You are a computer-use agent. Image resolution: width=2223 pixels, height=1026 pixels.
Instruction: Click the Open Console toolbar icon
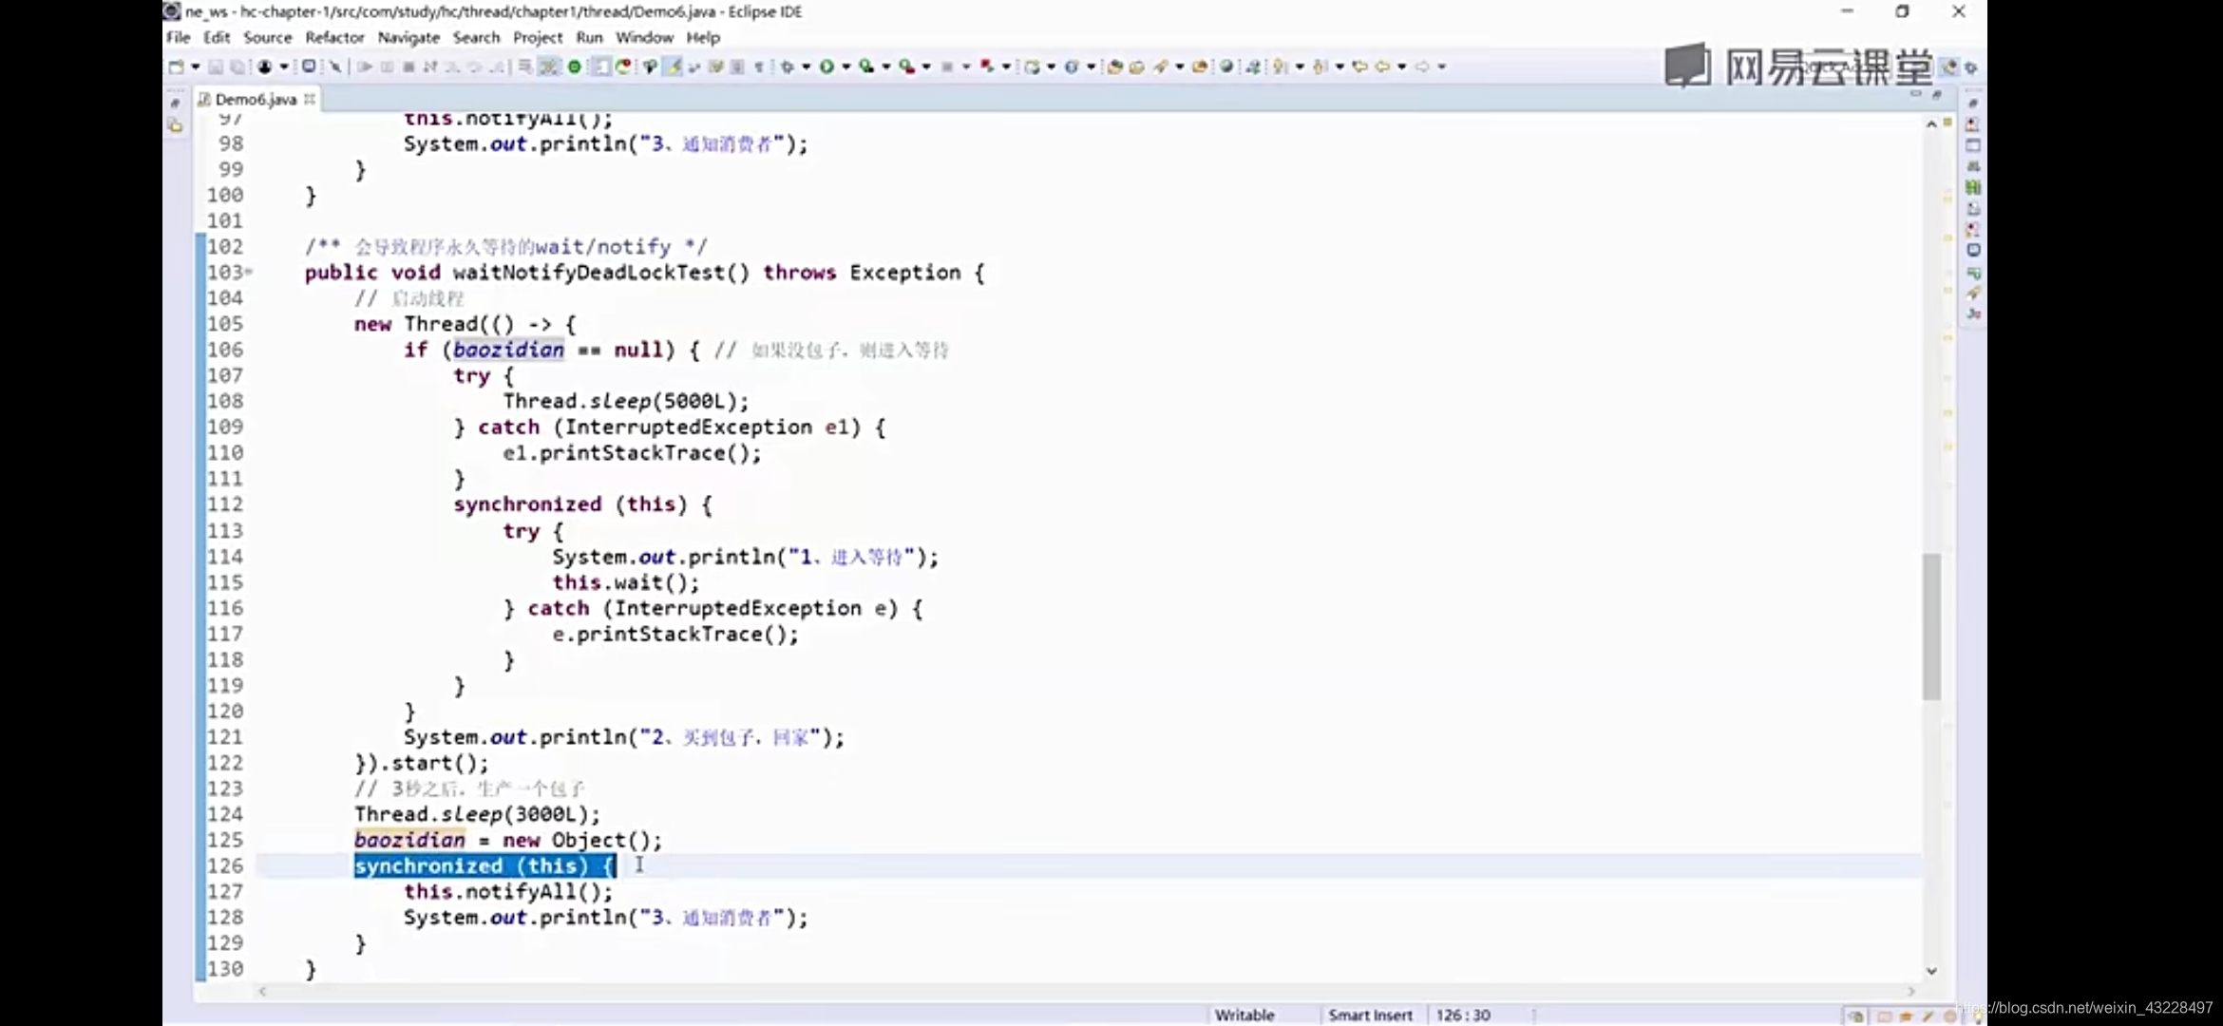pyautogui.click(x=309, y=66)
